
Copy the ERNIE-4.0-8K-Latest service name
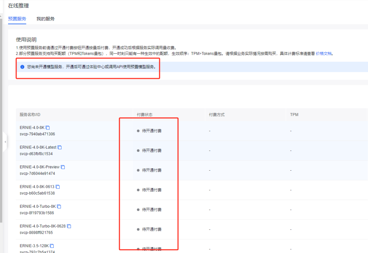tap(60, 147)
